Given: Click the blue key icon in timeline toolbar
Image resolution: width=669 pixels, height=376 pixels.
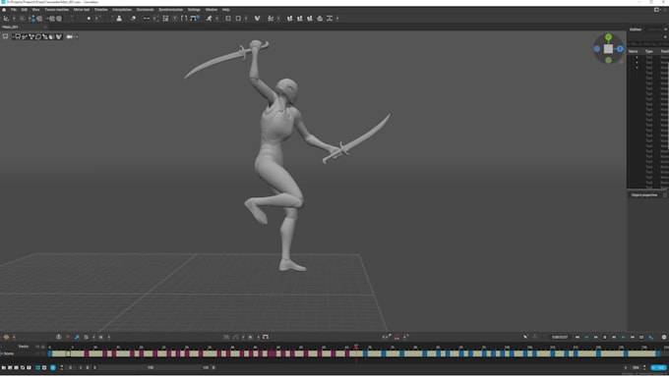Looking at the screenshot, I should coord(77,337).
